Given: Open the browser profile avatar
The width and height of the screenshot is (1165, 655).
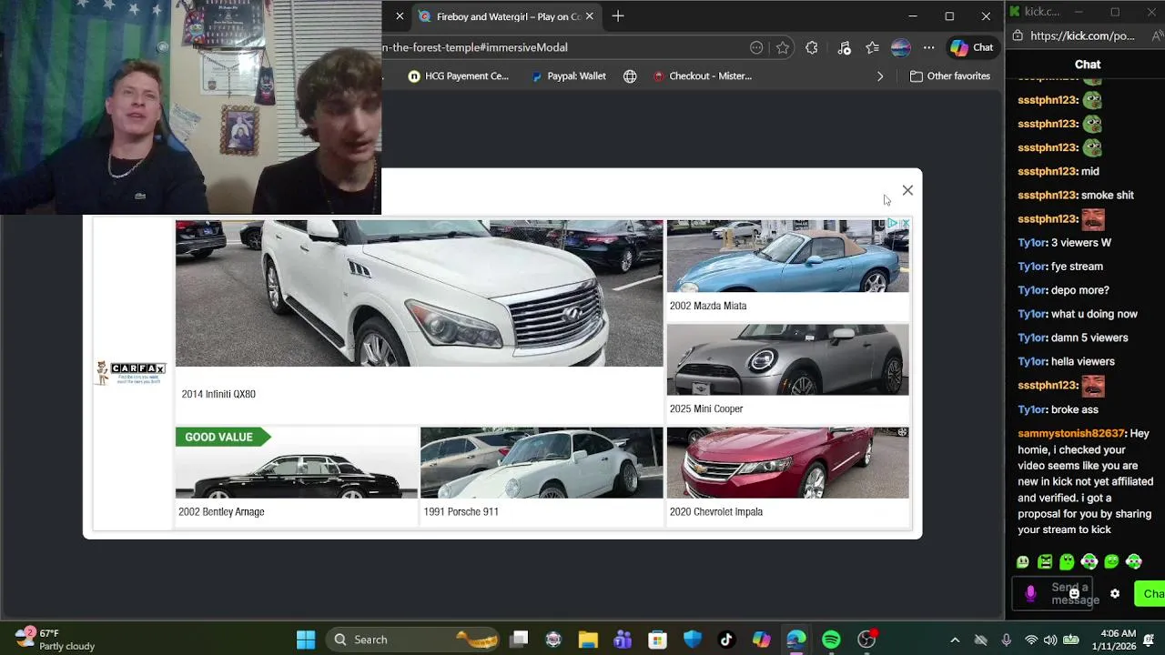Looking at the screenshot, I should tap(900, 47).
